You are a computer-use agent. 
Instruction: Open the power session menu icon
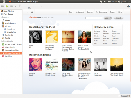(x=129, y=1)
